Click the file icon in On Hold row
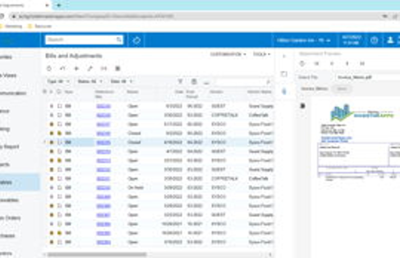The height and width of the screenshot is (258, 400). [x=51, y=187]
